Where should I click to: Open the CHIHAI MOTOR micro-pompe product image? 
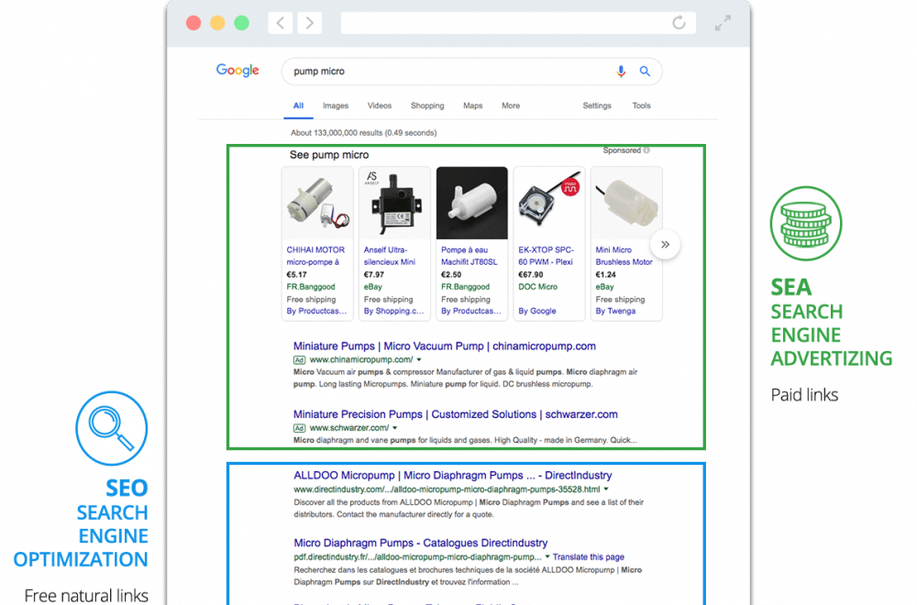317,203
